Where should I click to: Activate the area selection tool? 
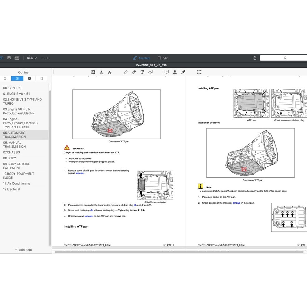(199, 72)
